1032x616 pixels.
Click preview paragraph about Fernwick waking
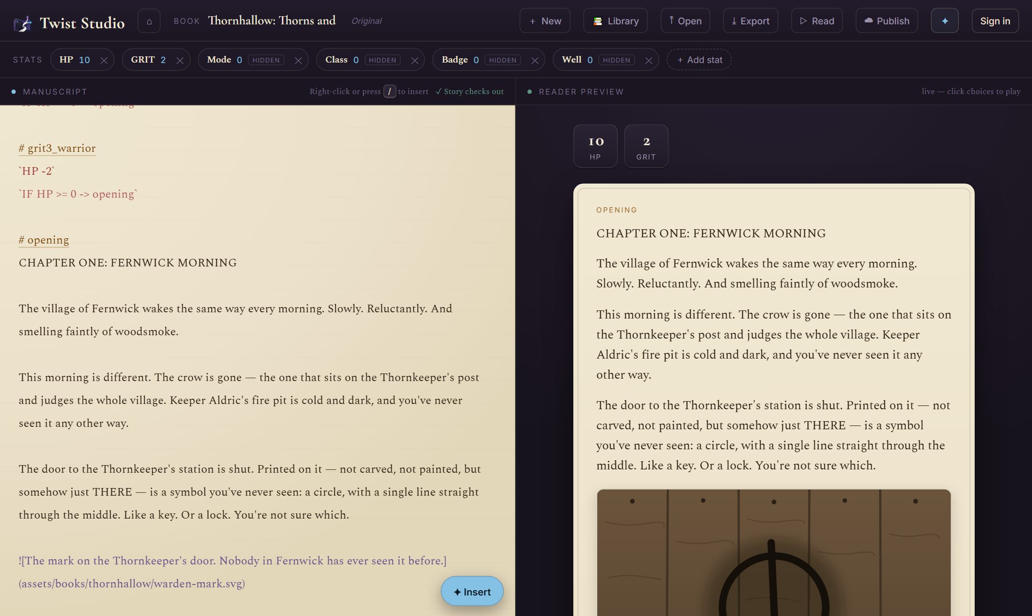point(757,273)
